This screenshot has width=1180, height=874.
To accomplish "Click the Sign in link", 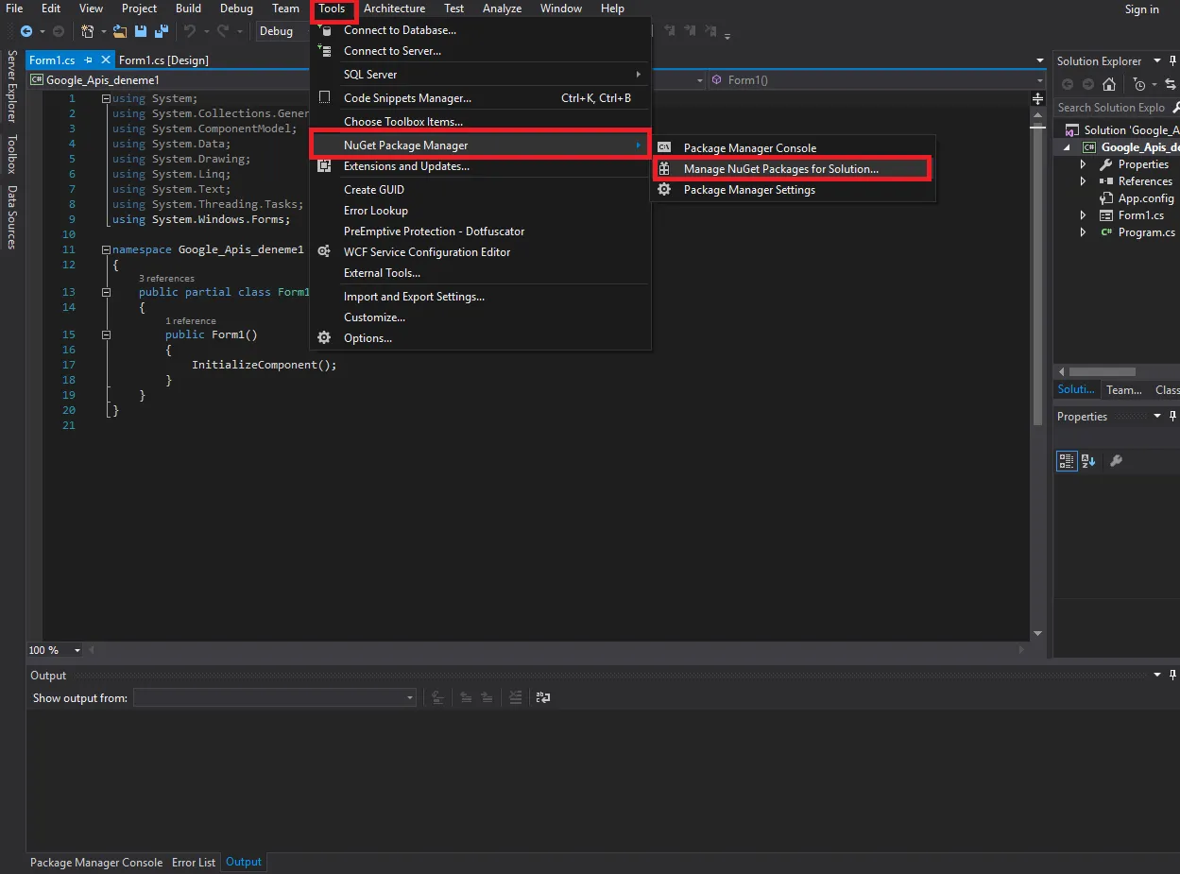I will [x=1141, y=9].
